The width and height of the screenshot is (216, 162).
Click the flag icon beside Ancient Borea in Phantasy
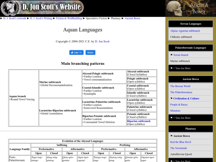pyautogui.click(x=171, y=136)
